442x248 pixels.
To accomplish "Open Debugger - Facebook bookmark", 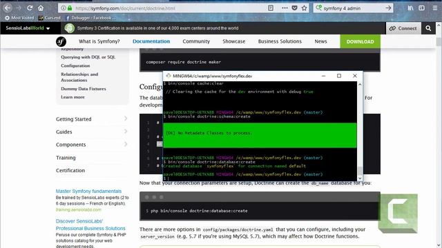I will [x=90, y=18].
